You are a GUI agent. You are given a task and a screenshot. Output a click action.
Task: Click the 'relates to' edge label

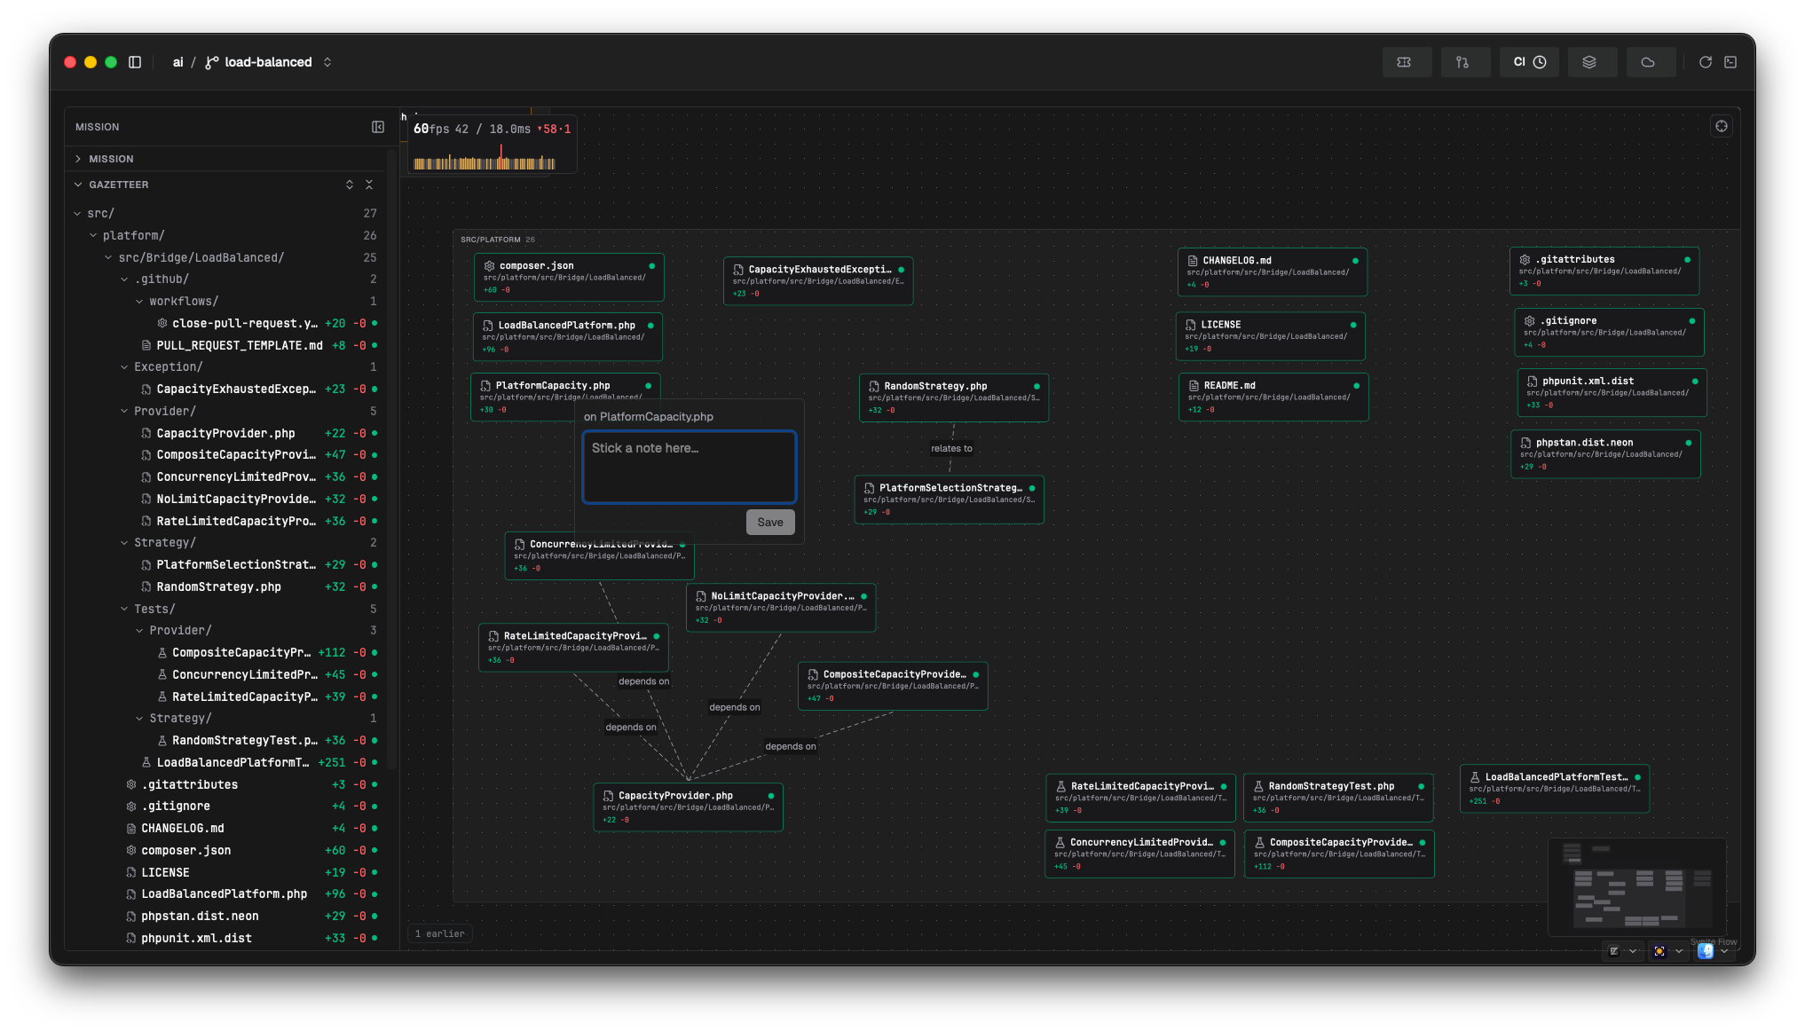951,448
